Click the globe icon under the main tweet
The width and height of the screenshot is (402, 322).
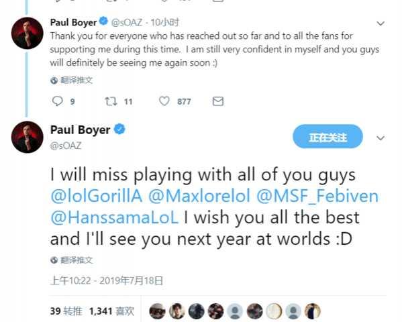(54, 260)
